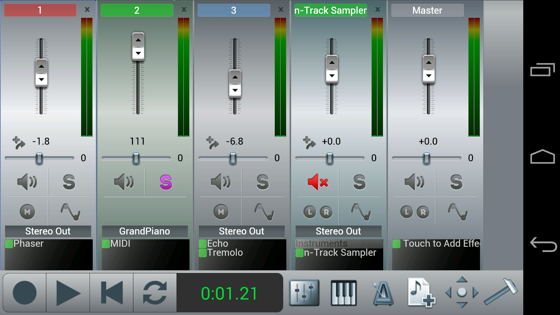This screenshot has height=315, width=560.
Task: Open GrandPiano instrument selector on track 2
Action: pos(145,231)
